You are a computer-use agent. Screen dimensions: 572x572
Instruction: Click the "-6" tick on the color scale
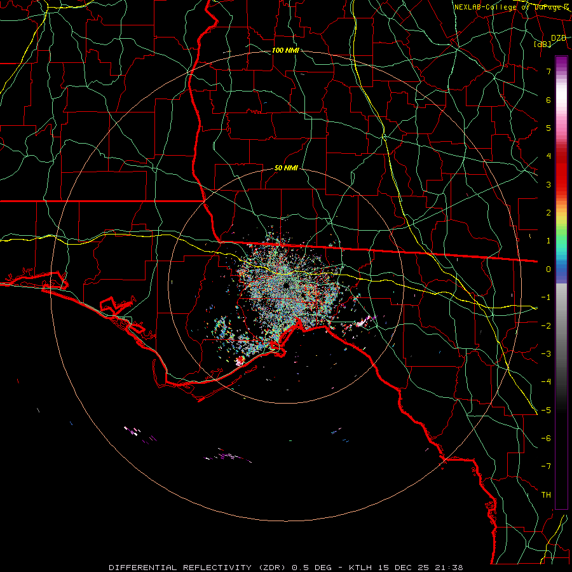546,439
